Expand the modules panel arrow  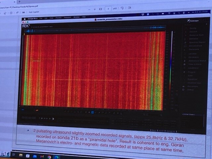(x=207, y=24)
